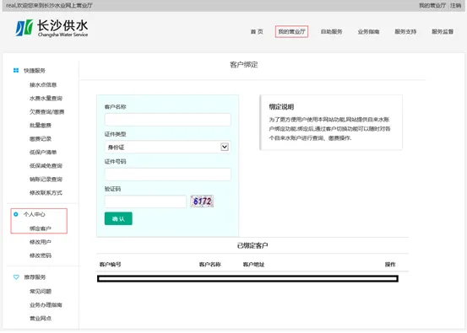This screenshot has width=467, height=333.
Task: Click the 快捷服务 grid icon
Action: point(16,71)
